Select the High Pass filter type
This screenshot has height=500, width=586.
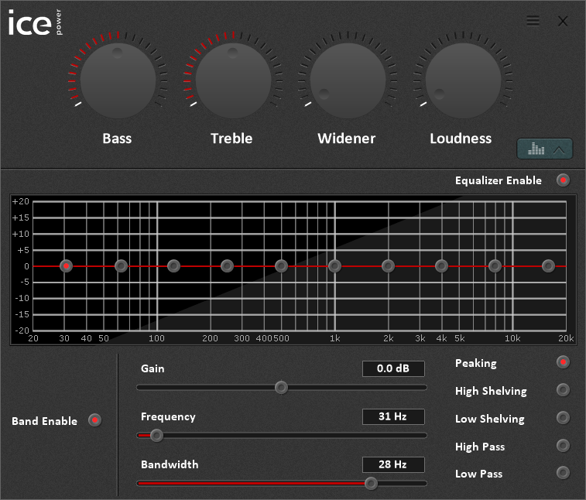563,446
